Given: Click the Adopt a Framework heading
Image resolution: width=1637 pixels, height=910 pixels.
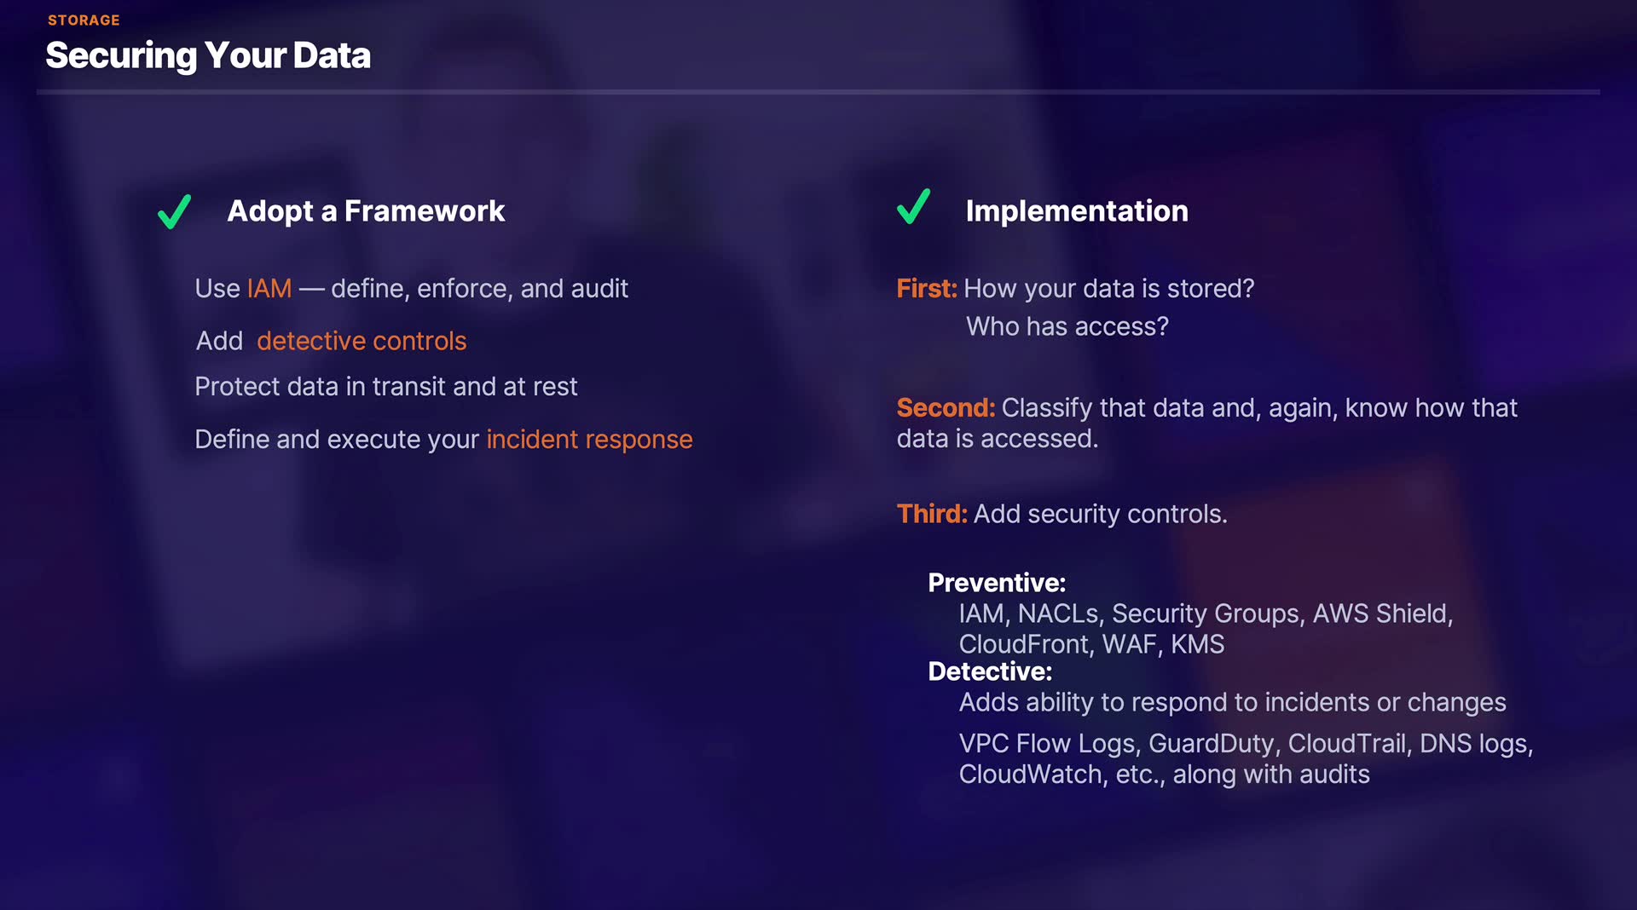Looking at the screenshot, I should 366,211.
